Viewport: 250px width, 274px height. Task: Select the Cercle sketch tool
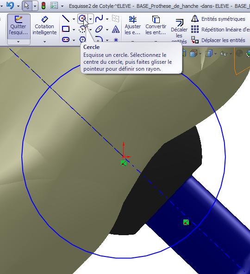[x=82, y=18]
